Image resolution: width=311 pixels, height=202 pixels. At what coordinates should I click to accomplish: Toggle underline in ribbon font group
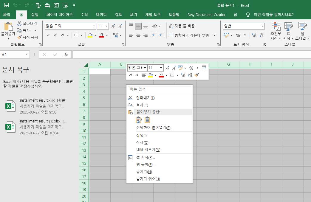tap(63, 35)
